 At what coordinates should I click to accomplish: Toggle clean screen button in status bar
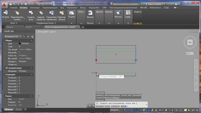(193, 110)
